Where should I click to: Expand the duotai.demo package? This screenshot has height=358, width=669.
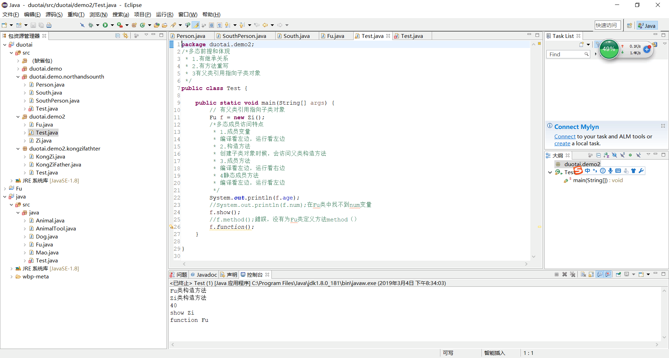[18, 69]
